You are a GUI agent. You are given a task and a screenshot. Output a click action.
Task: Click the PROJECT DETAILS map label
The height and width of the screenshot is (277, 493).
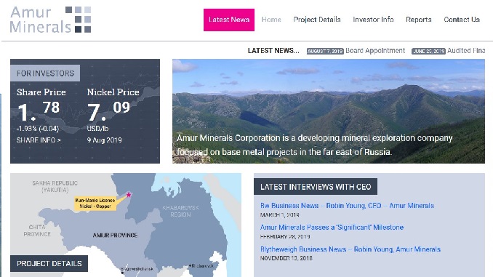[49, 263]
